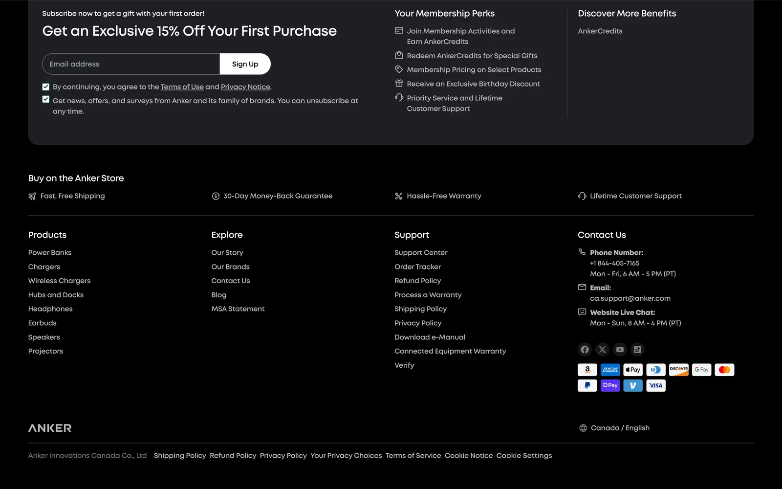Click the phone icon beside Phone Number
The width and height of the screenshot is (782, 489).
tap(582, 252)
